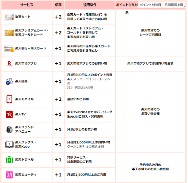Click 月1回以上のお買い物 condition

[x=82, y=129]
